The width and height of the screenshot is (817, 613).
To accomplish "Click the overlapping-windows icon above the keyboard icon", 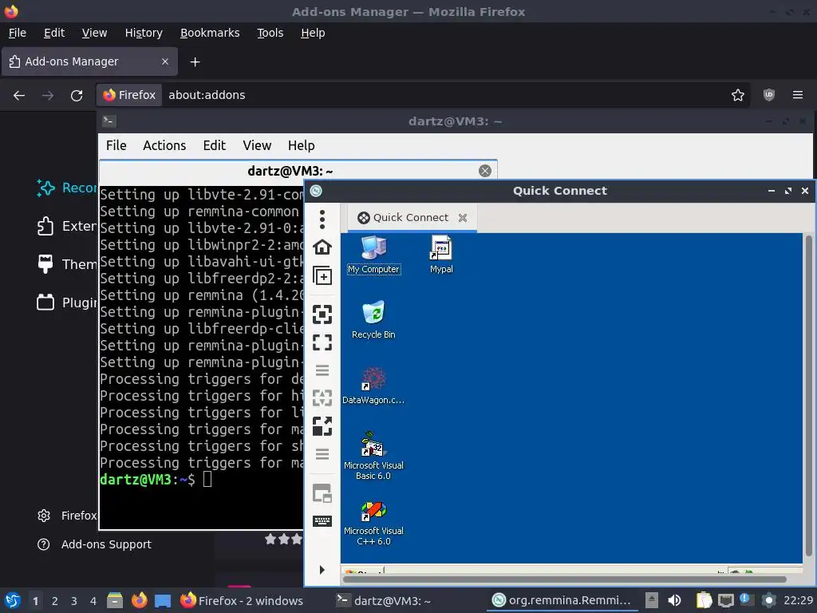I will [322, 493].
